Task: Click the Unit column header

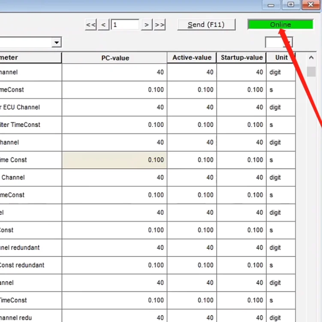Action: [x=281, y=57]
